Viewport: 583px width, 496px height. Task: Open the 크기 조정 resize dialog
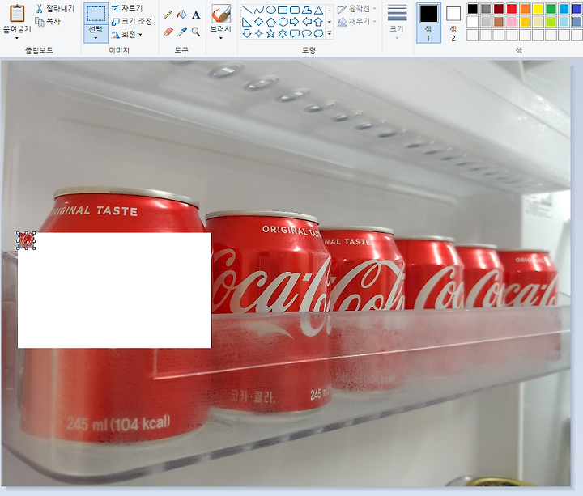132,22
